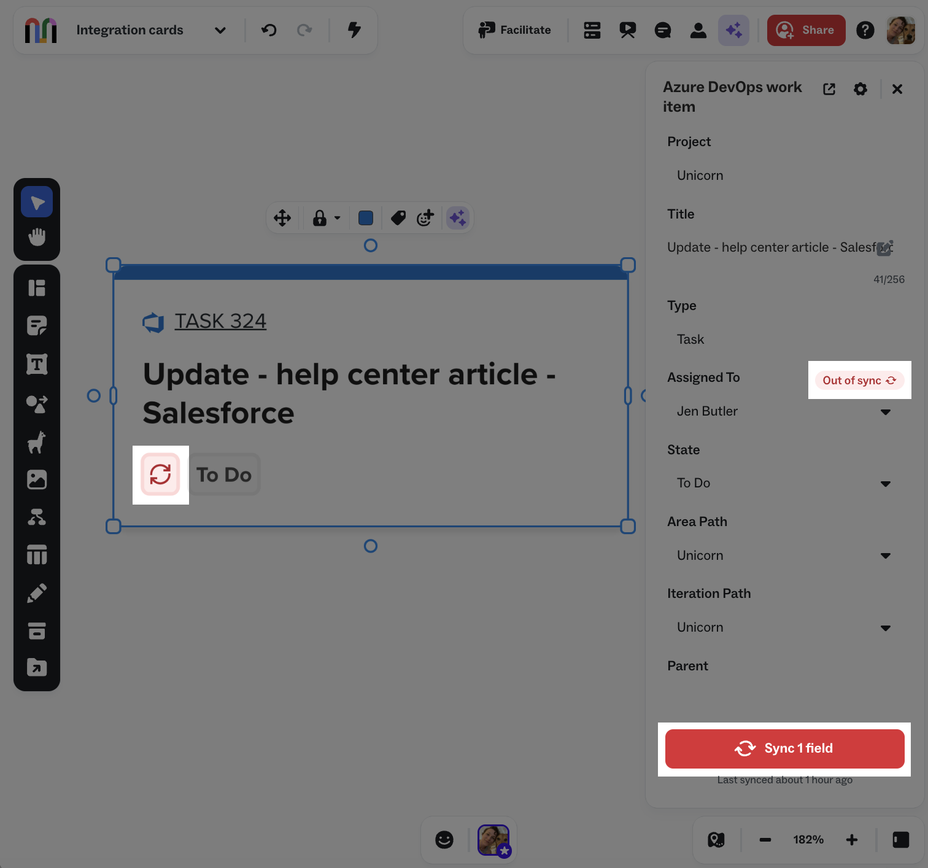Open the llama icons tool
The image size is (928, 868).
[x=37, y=442]
